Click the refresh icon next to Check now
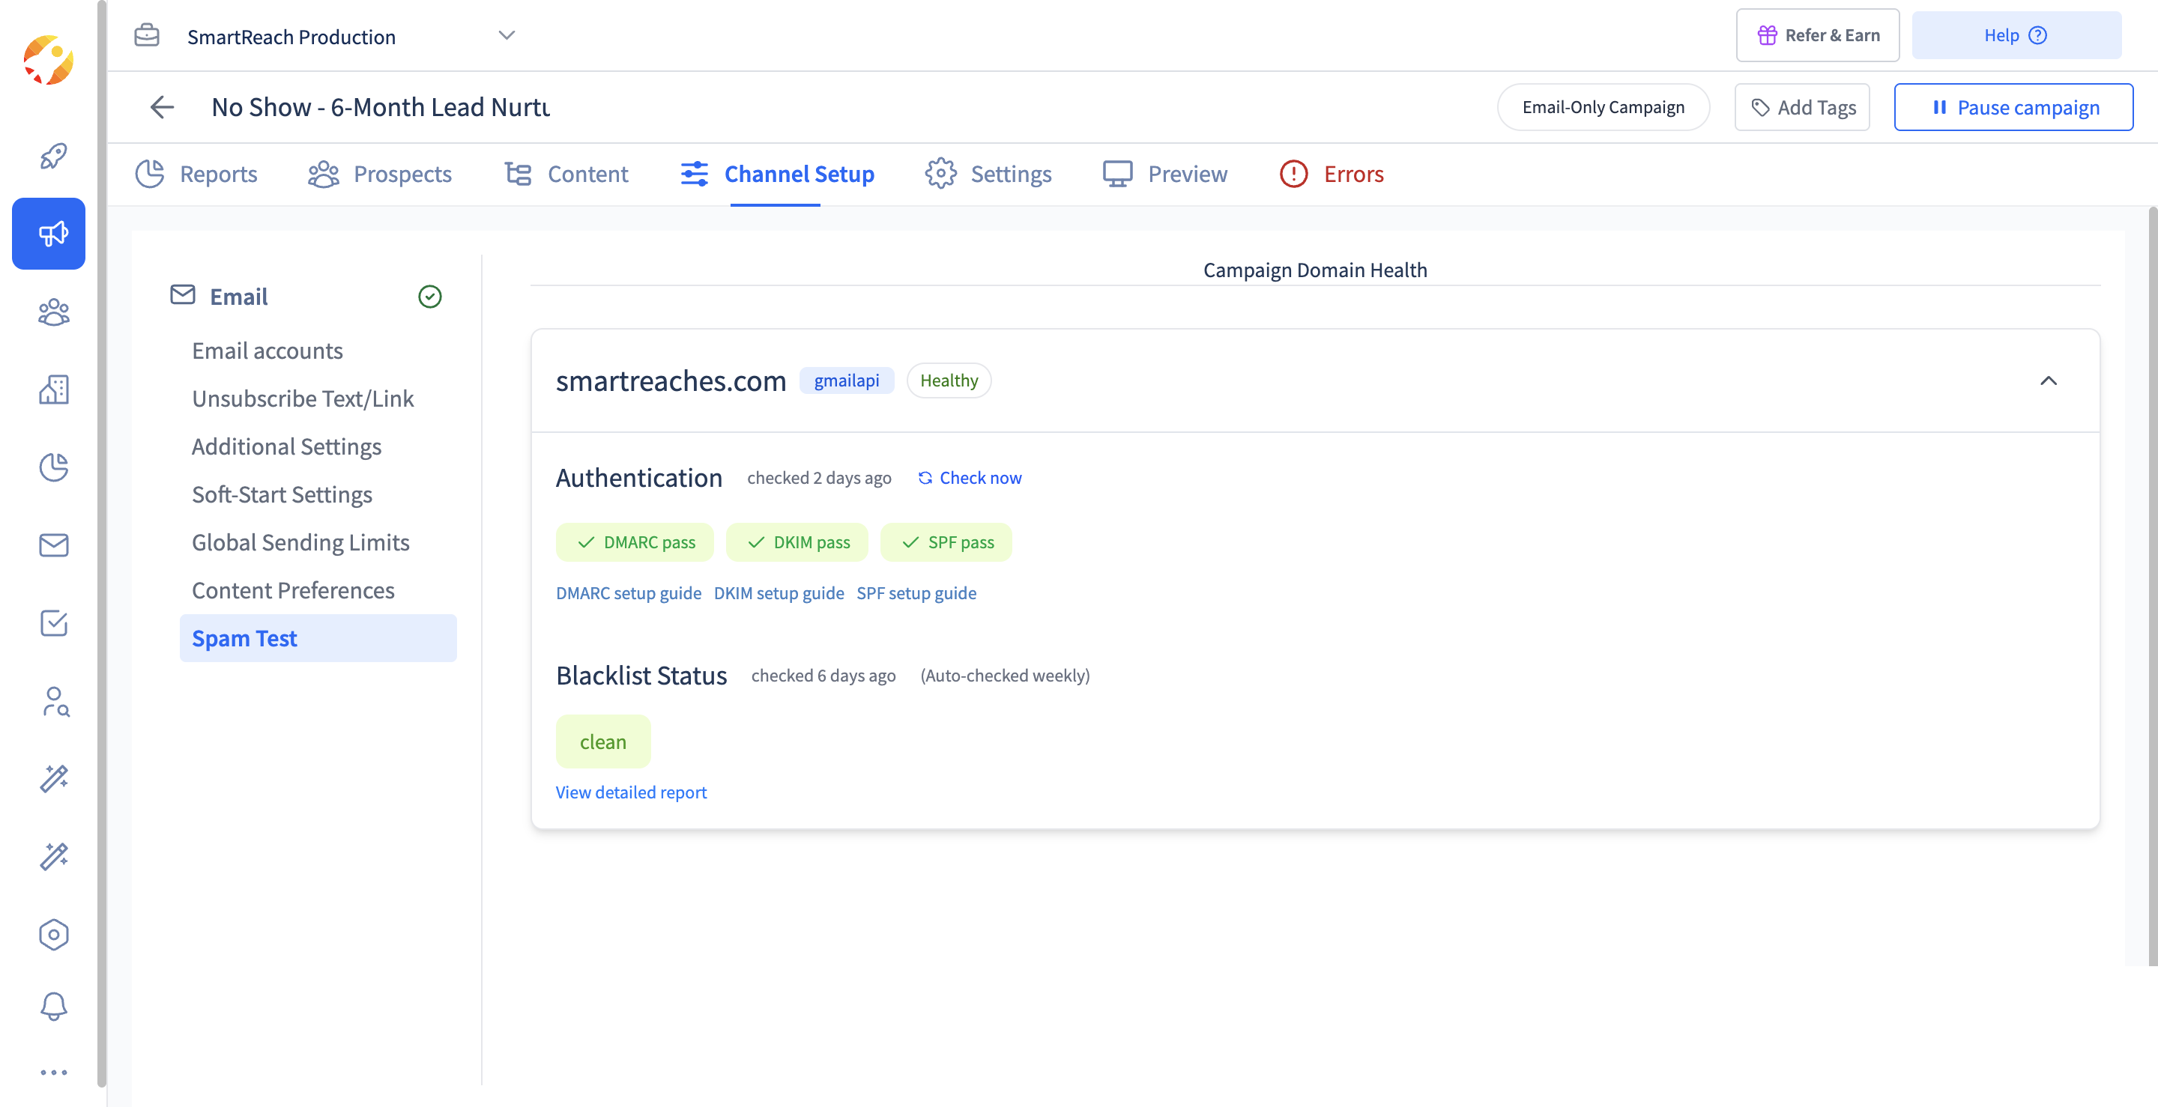Viewport: 2158px width, 1107px height. tap(925, 478)
